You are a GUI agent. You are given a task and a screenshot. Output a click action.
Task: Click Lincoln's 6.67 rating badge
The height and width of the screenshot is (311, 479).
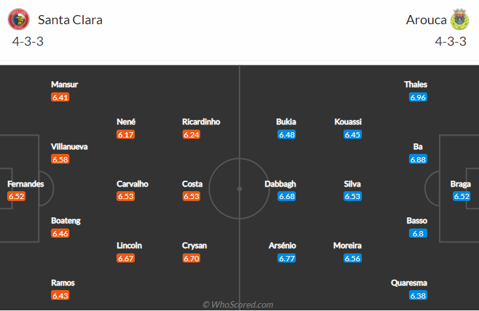pyautogui.click(x=126, y=259)
